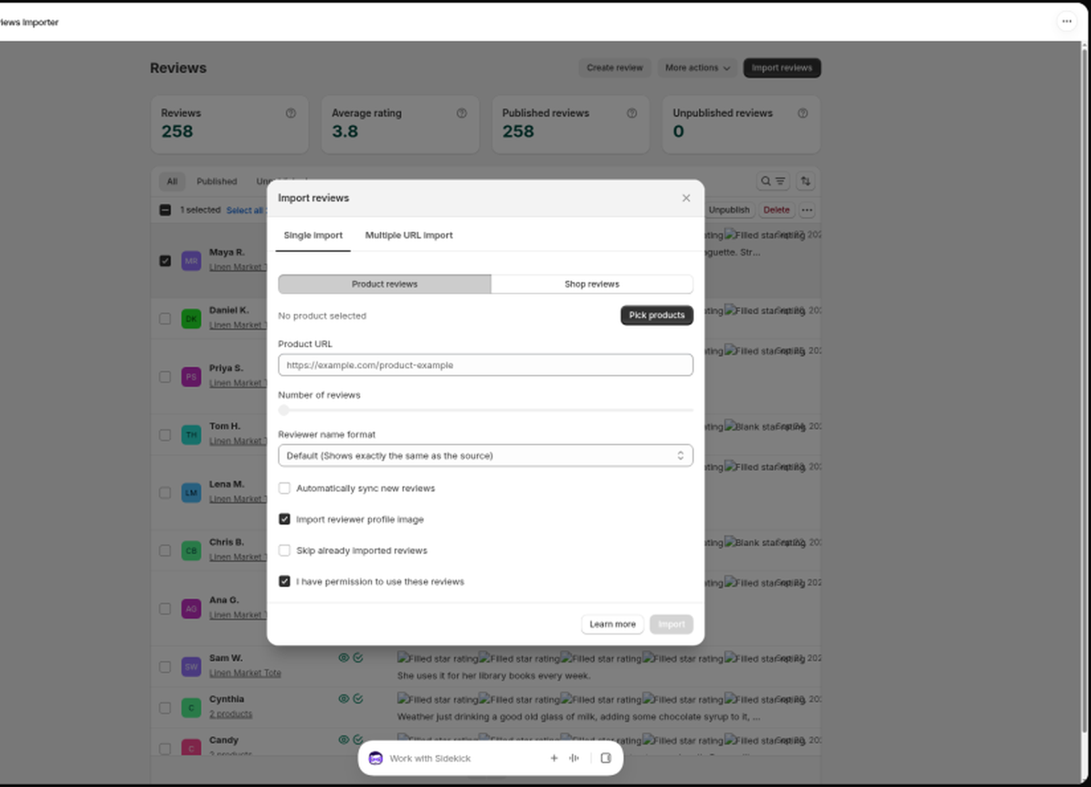
Task: Click the Average rating help icon
Action: [x=461, y=113]
